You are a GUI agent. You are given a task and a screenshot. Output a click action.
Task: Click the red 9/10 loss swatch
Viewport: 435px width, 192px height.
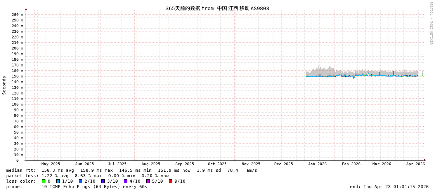[x=170, y=181]
